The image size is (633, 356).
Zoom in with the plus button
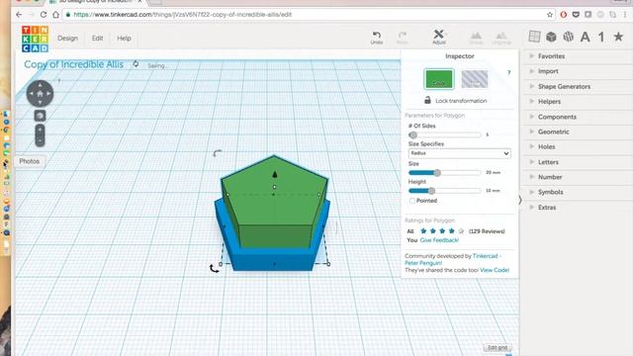click(40, 130)
